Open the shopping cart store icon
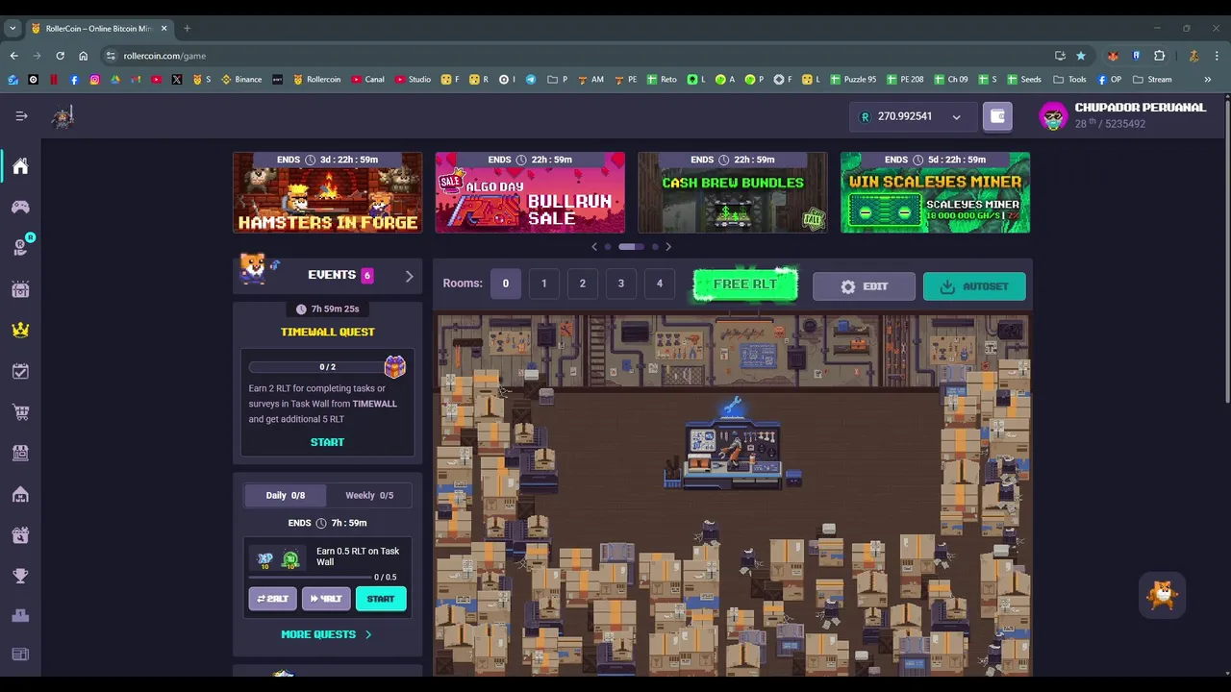This screenshot has height=692, width=1231. (x=20, y=412)
